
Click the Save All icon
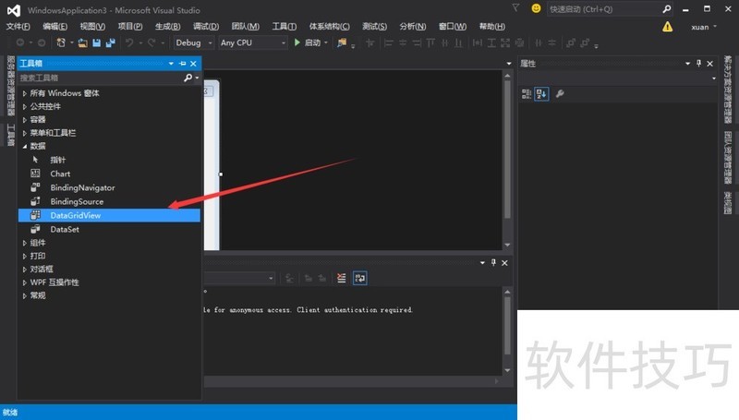click(111, 42)
